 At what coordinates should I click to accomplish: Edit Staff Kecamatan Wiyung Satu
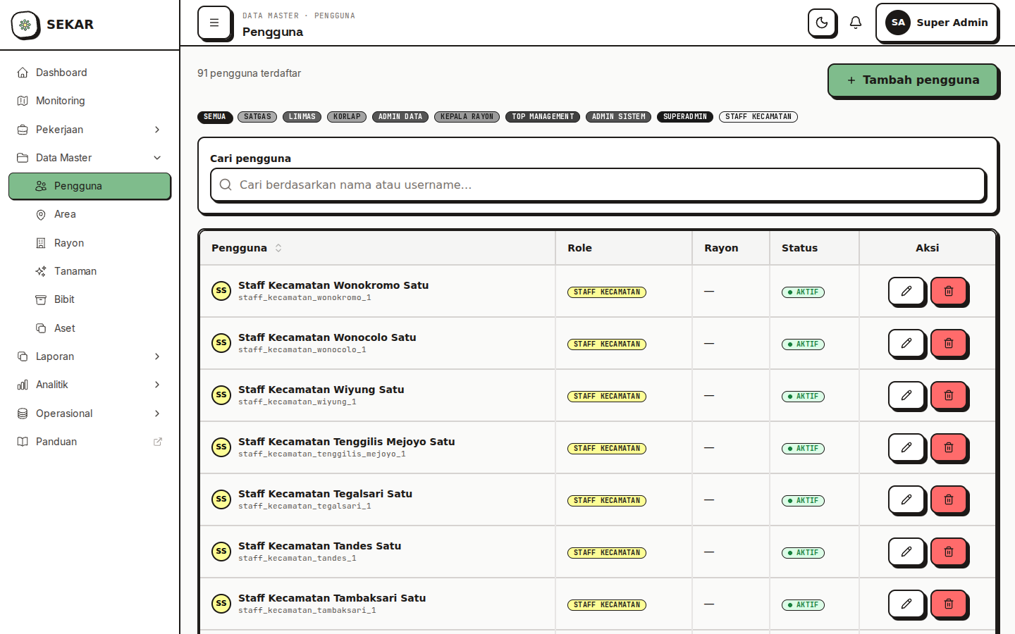point(906,395)
